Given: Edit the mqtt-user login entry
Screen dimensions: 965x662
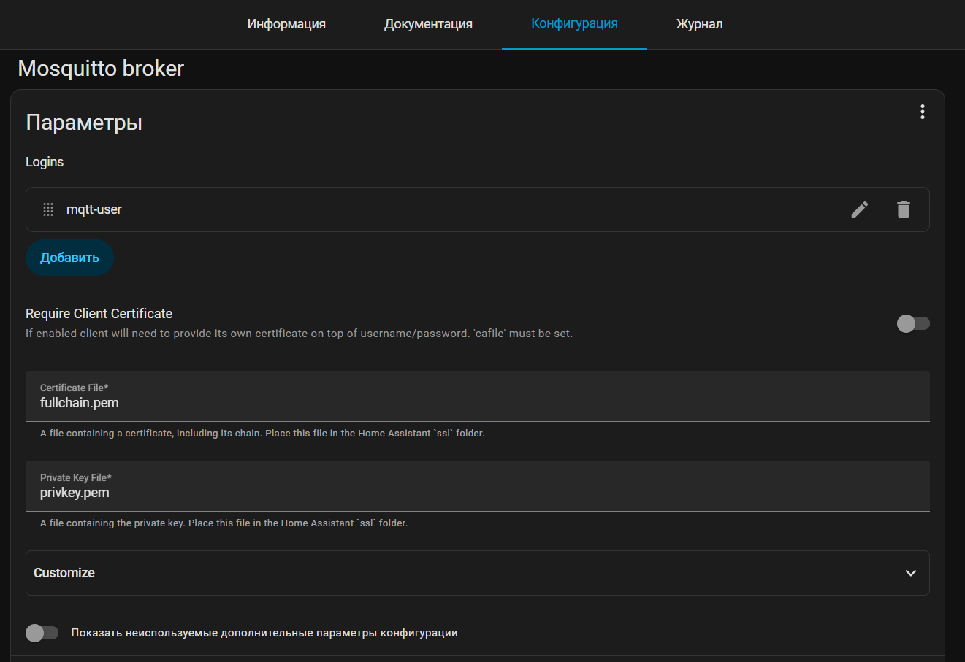Looking at the screenshot, I should (860, 209).
